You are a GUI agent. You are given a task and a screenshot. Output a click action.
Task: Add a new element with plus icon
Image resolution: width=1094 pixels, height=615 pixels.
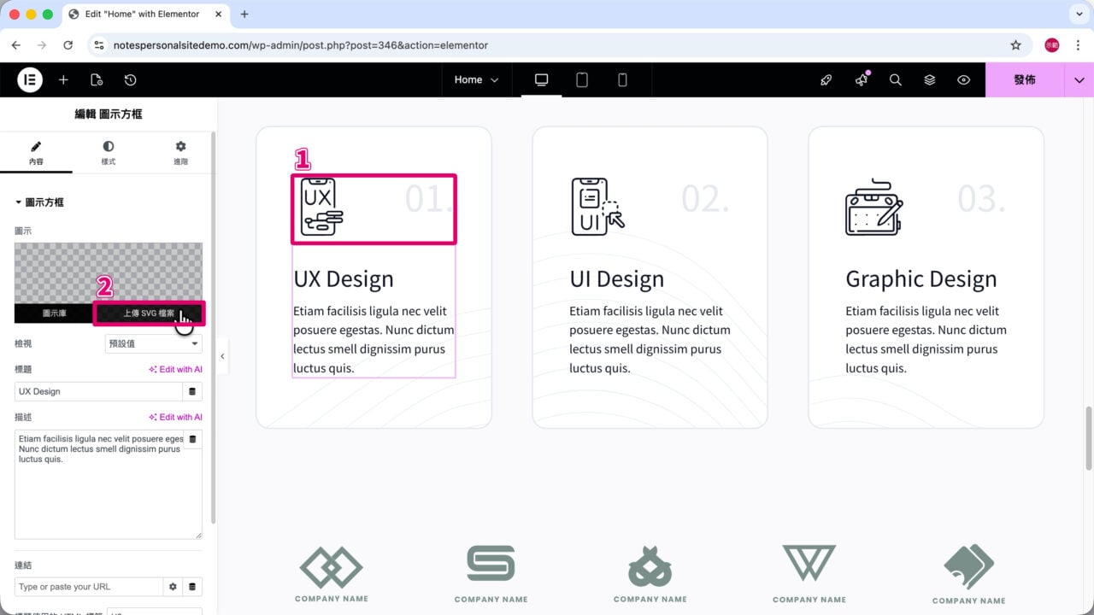pyautogui.click(x=63, y=79)
